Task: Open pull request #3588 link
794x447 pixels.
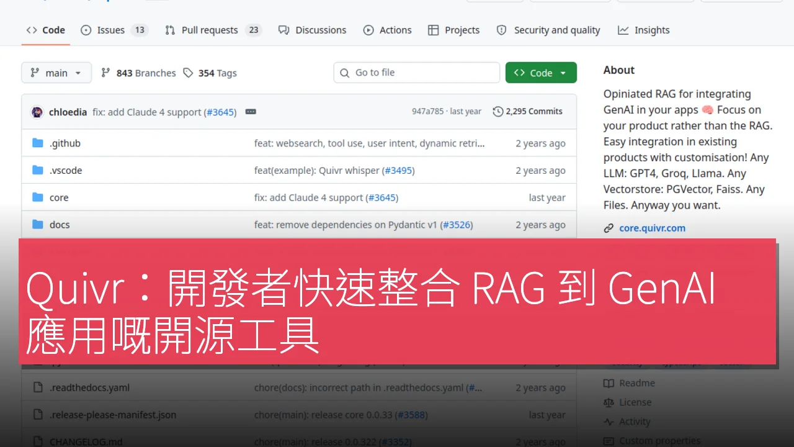Action: [x=411, y=415]
